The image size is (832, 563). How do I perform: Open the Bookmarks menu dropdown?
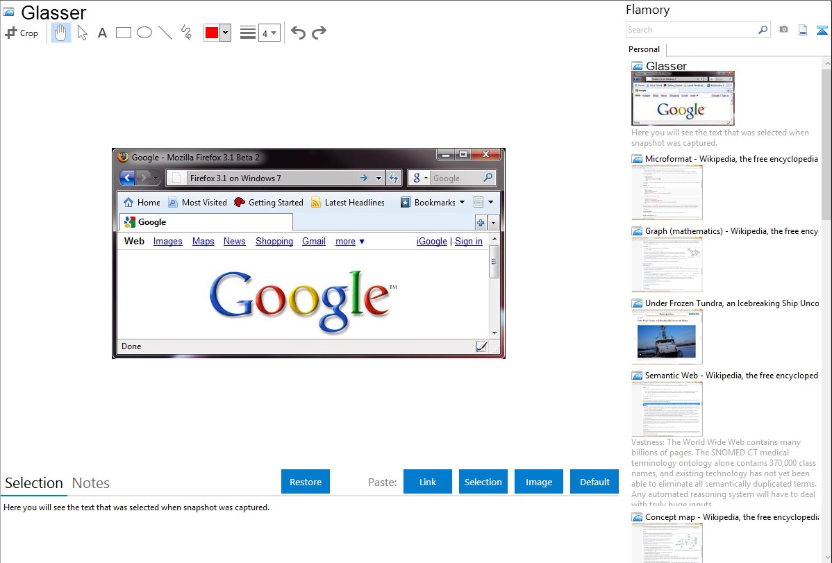(433, 202)
